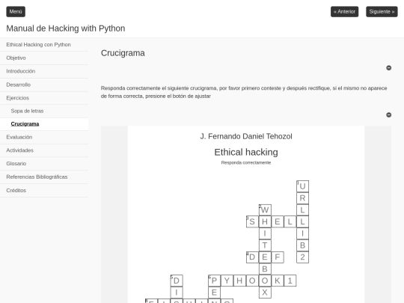Viewport: 404px width, 303px height.
Task: Select the Crucigrama sidebar item
Action: [25, 124]
